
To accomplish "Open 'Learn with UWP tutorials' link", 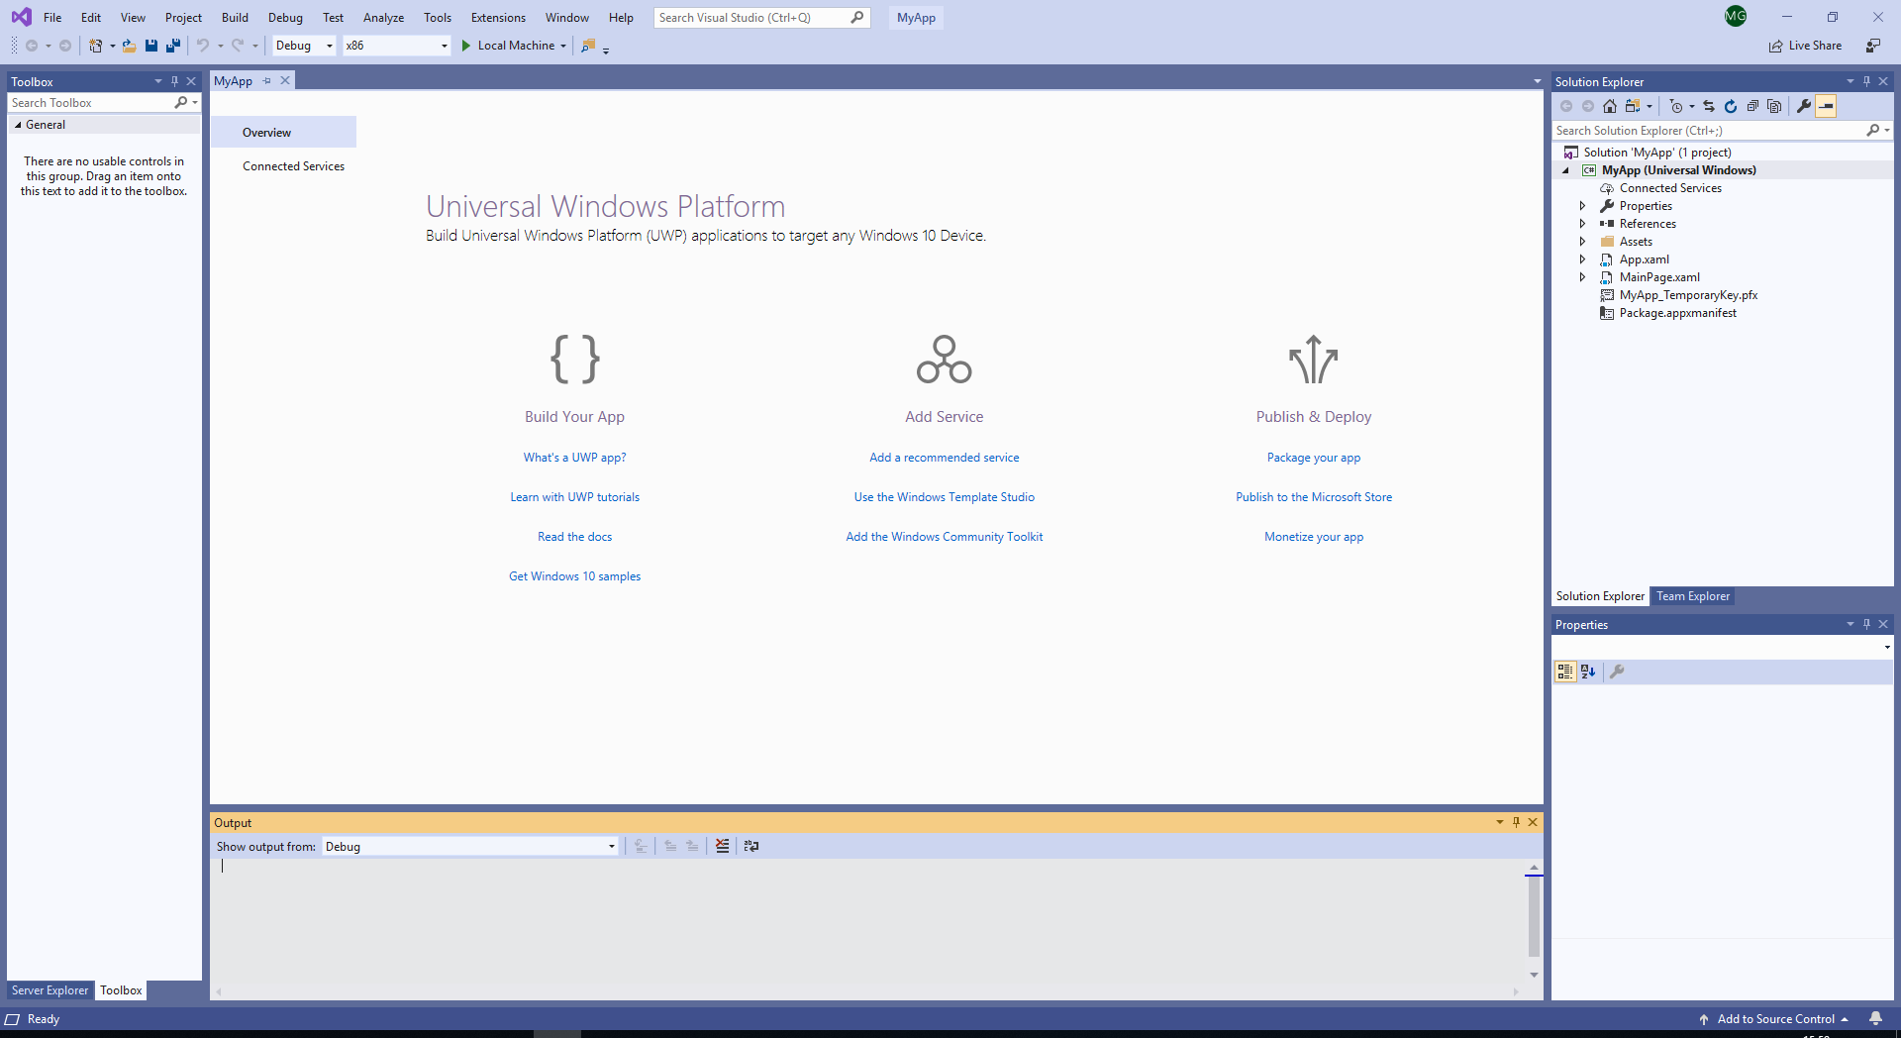I will 574,497.
